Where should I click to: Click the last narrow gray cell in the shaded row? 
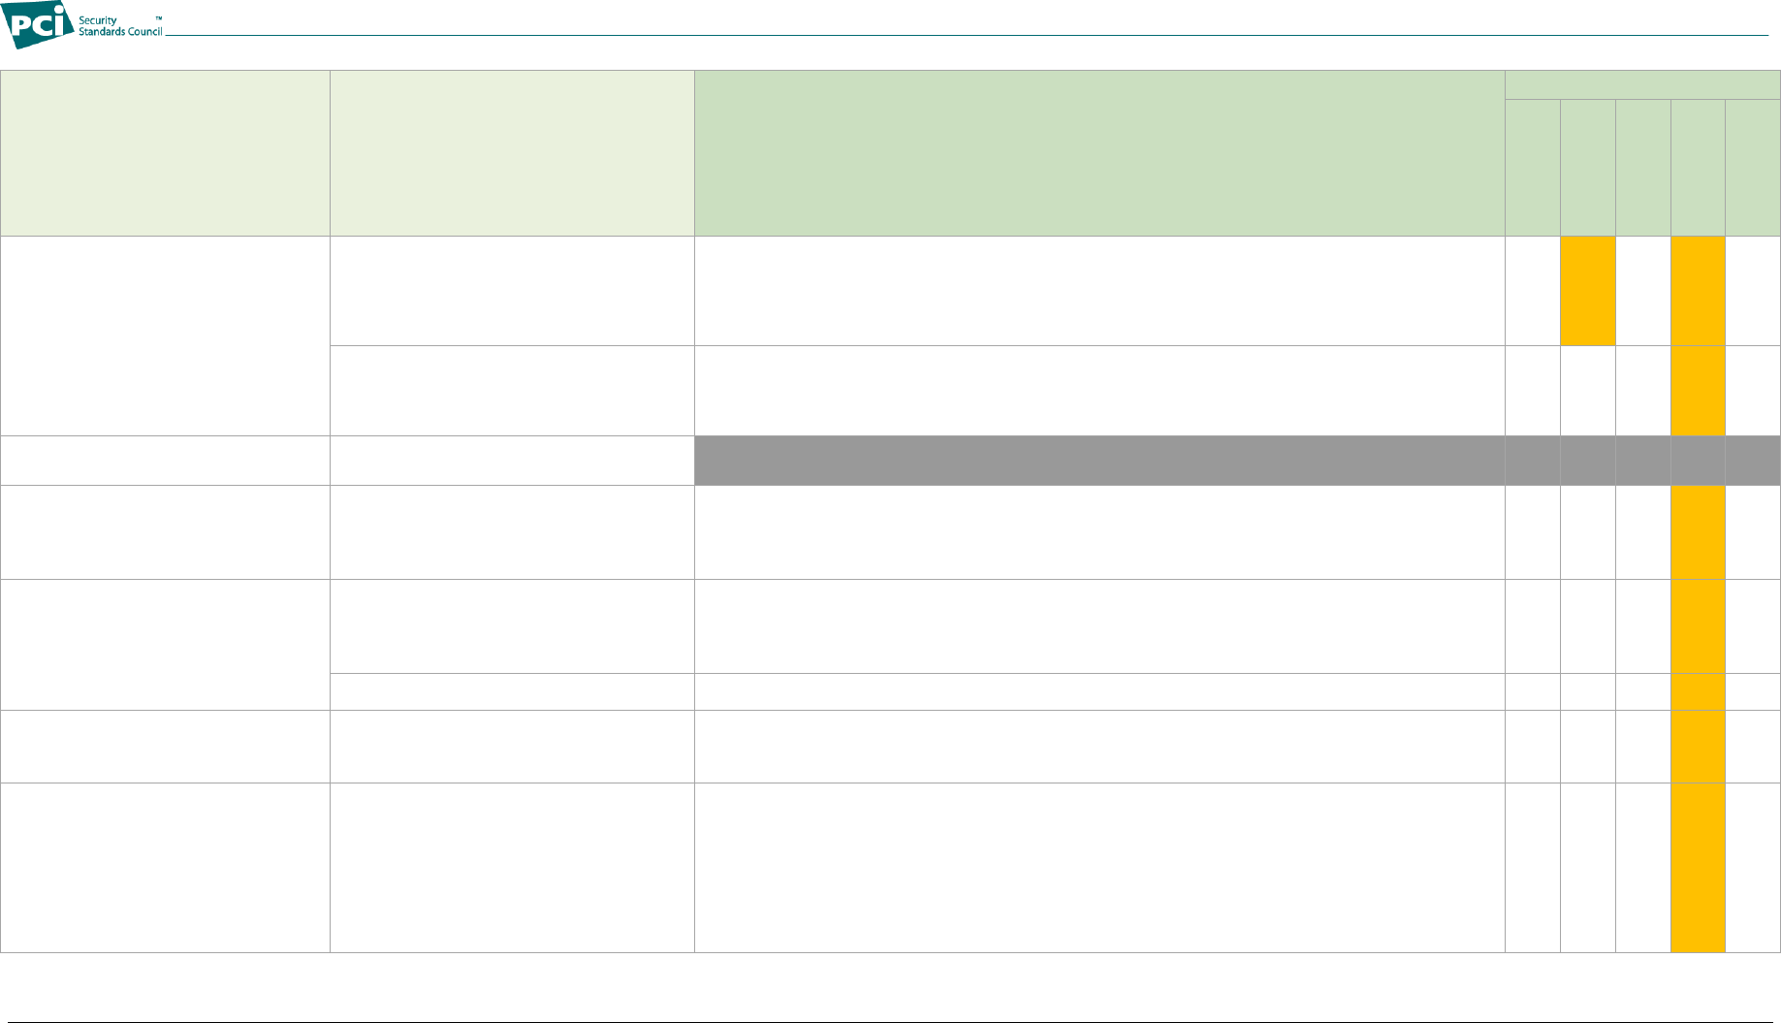(1753, 461)
